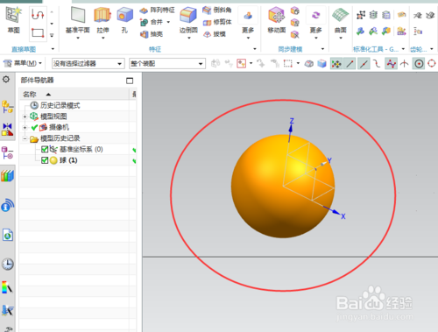The image size is (438, 332).
Task: Click the 倒斜角 chamfer tool
Action: click(x=217, y=10)
